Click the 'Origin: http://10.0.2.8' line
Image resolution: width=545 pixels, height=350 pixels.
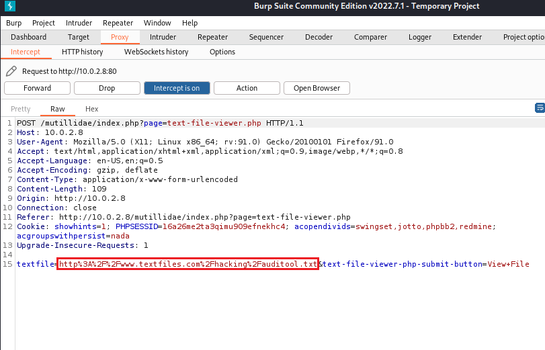pyautogui.click(x=71, y=198)
